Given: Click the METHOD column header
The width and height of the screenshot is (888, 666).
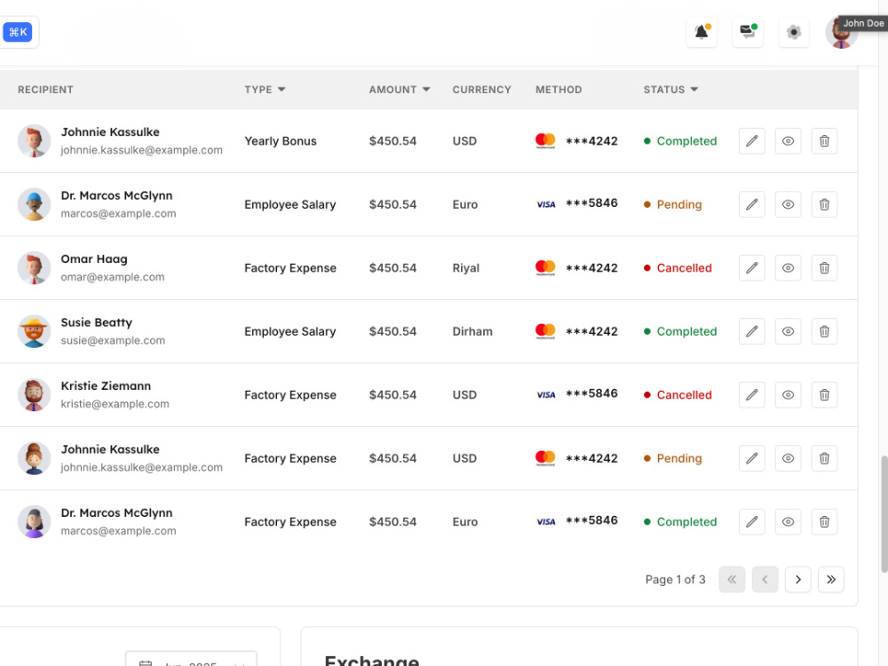Looking at the screenshot, I should [559, 90].
